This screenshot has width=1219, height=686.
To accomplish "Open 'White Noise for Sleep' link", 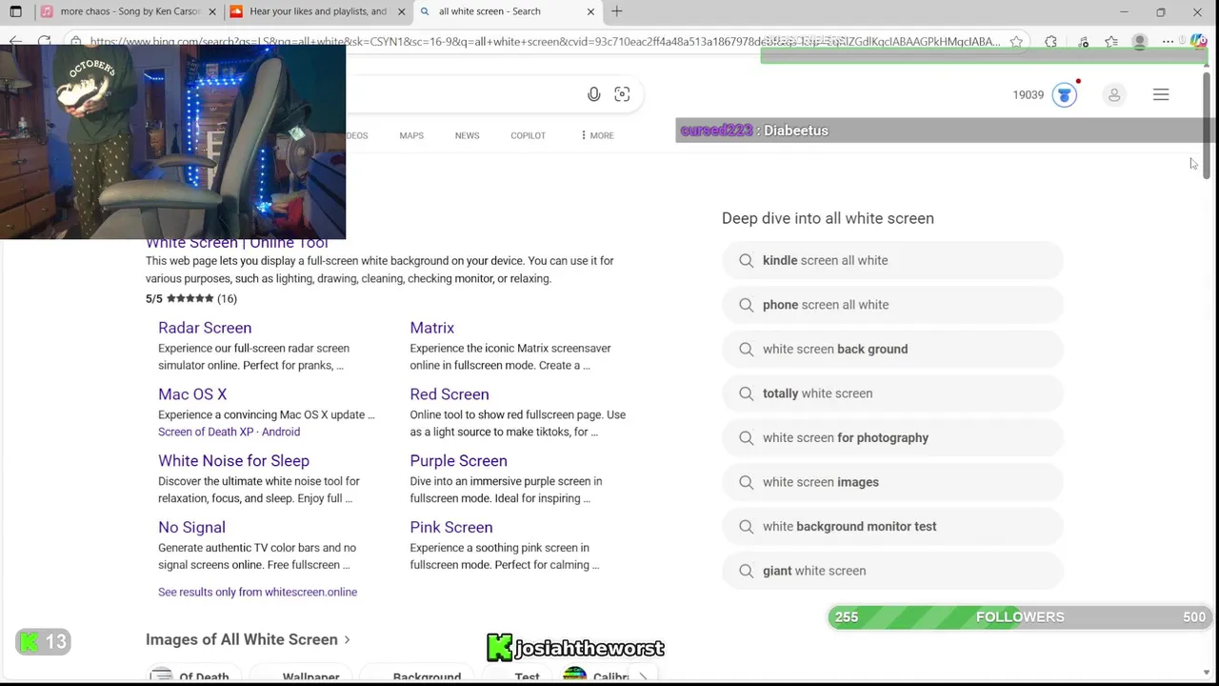I will (x=233, y=461).
